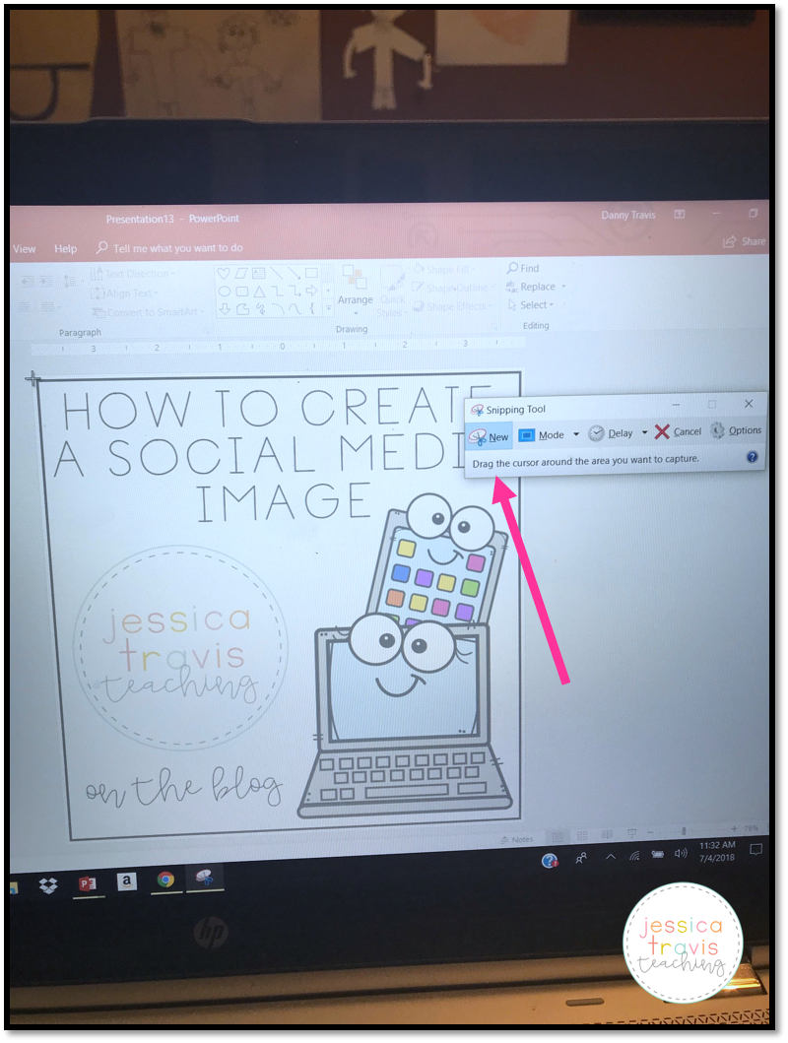Click the Tell me what you want to do box

[x=170, y=248]
